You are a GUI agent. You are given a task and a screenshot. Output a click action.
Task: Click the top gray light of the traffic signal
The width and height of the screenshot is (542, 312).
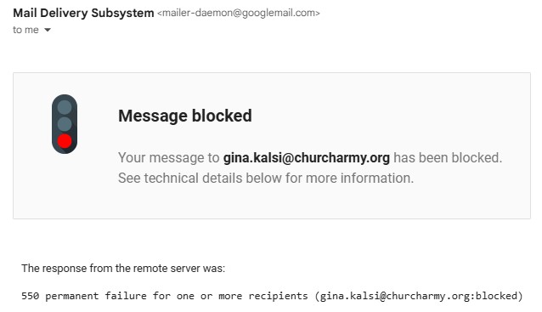[x=65, y=107]
